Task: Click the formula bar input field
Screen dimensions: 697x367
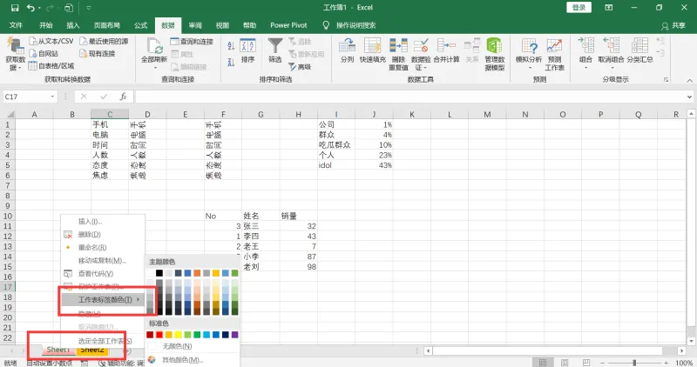Action: pyautogui.click(x=411, y=97)
